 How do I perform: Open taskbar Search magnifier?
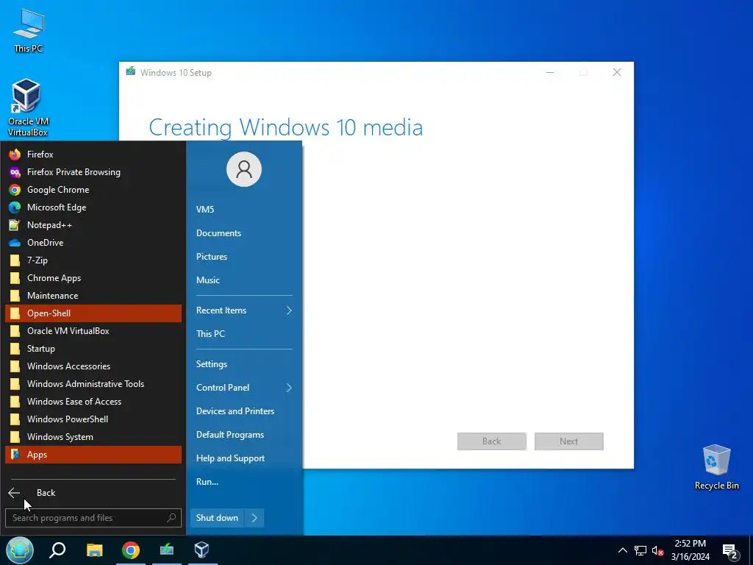pyautogui.click(x=57, y=550)
